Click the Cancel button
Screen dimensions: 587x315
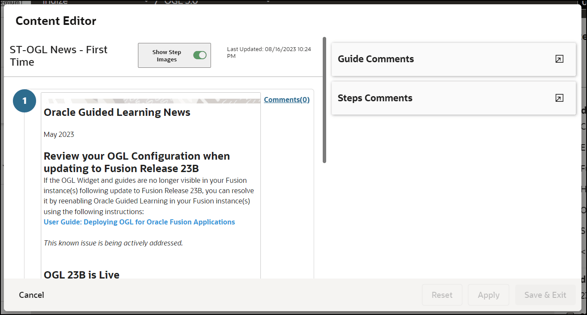(31, 295)
